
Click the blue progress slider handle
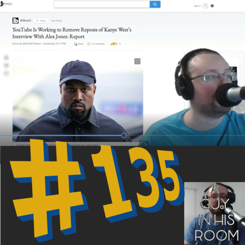pos(124,135)
